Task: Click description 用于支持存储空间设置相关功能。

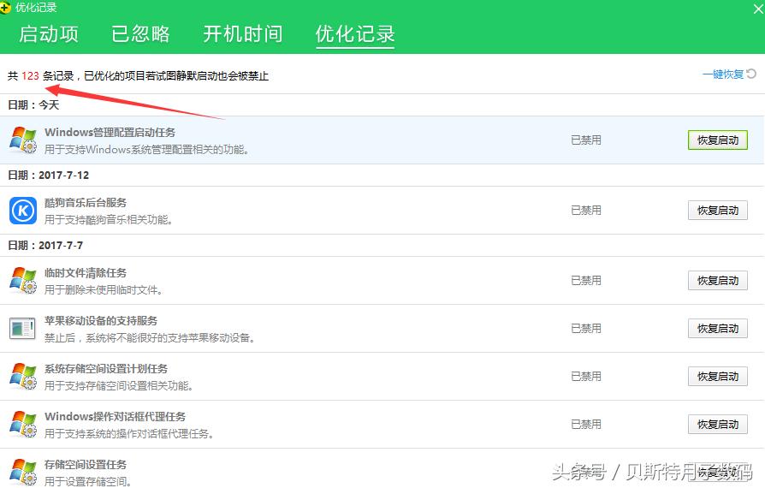Action: point(119,385)
